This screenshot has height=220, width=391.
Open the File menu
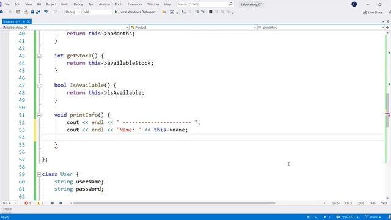[x=7, y=4]
